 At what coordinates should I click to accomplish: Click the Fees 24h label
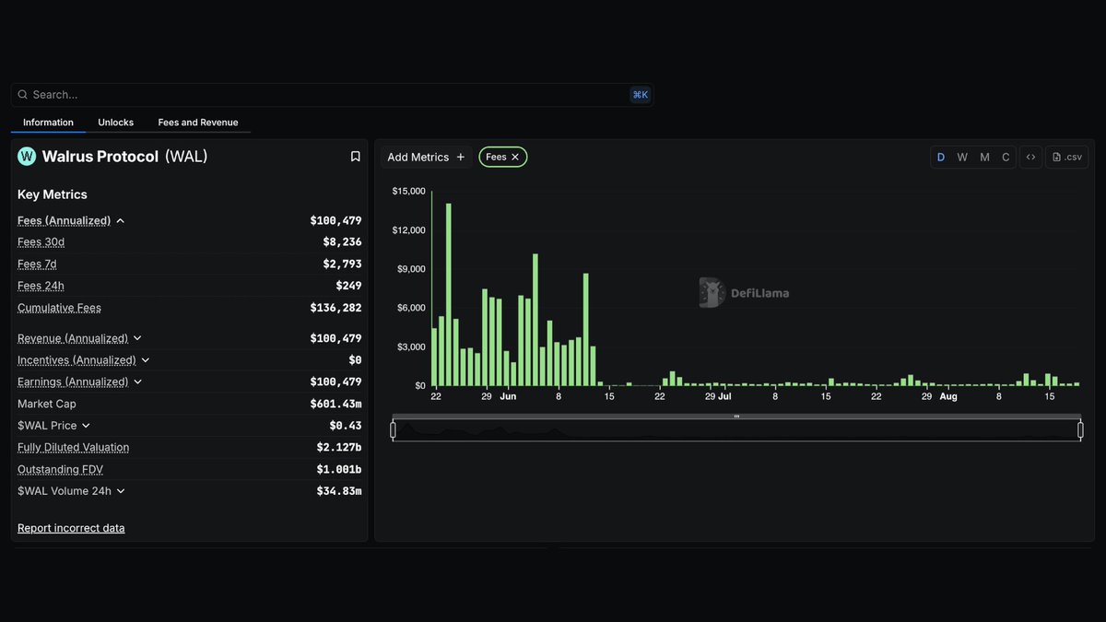pos(41,286)
